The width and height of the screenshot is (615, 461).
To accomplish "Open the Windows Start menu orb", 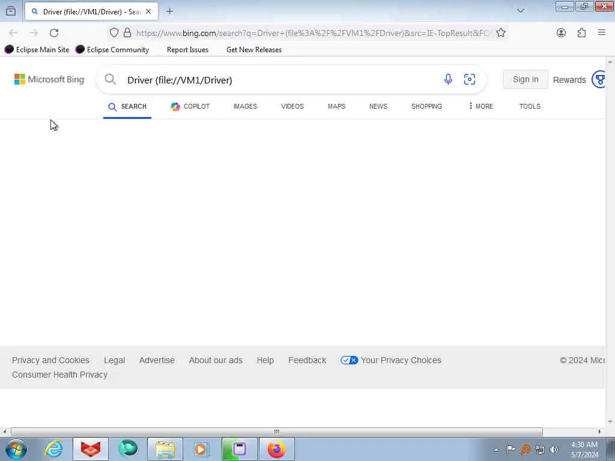I will [x=16, y=449].
